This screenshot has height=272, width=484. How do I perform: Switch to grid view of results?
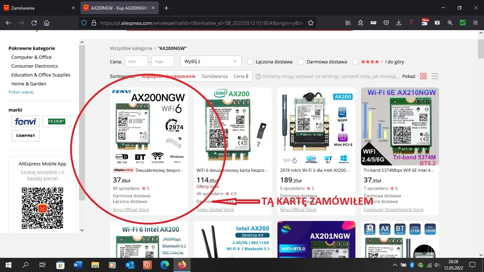[x=423, y=76]
